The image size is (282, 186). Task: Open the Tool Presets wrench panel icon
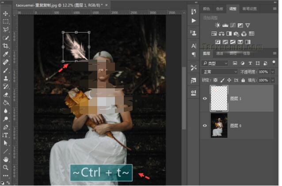[194, 68]
